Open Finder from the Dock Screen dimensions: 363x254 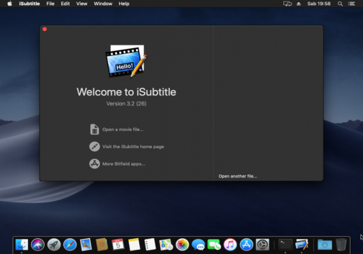[x=21, y=245]
